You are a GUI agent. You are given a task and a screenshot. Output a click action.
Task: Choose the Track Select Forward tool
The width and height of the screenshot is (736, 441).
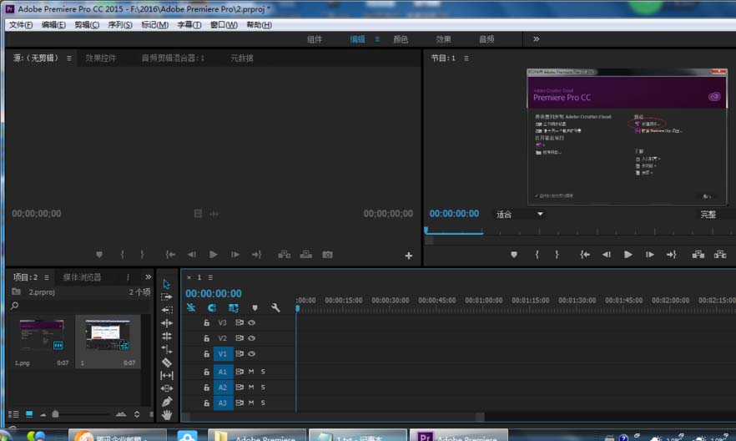[167, 297]
